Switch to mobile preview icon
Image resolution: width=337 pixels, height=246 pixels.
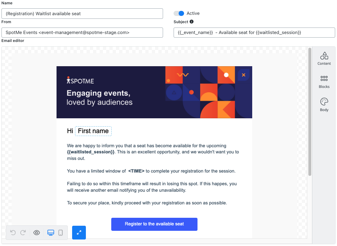[x=61, y=233]
